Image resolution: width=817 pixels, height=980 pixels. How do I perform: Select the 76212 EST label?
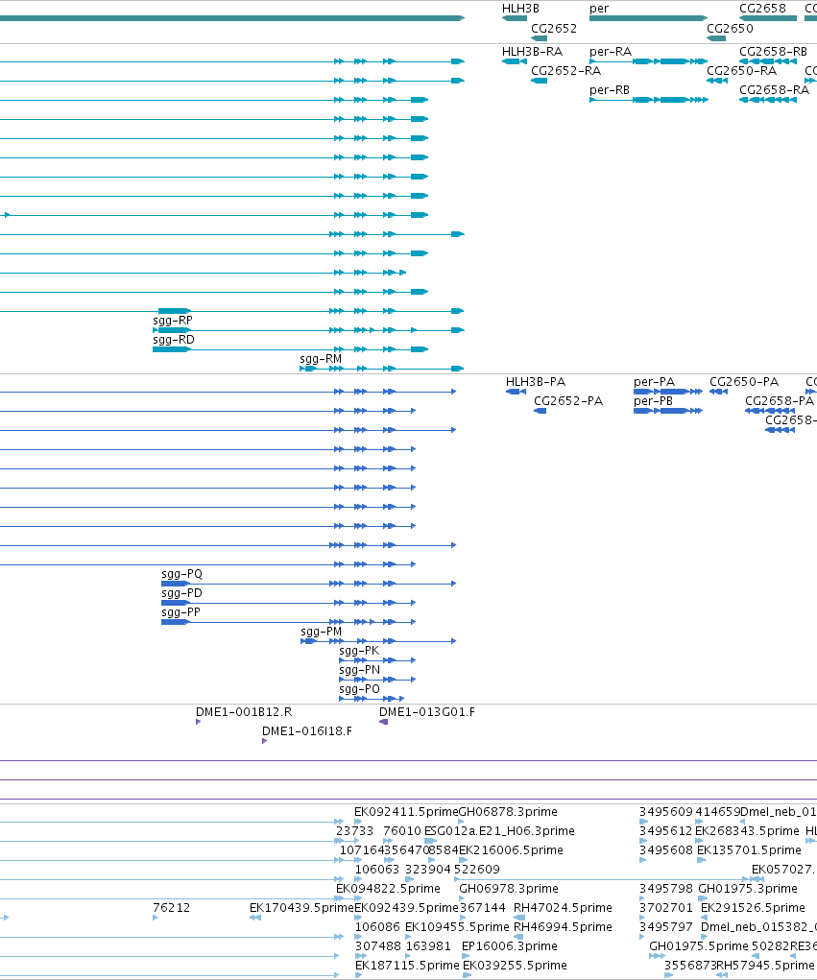171,908
